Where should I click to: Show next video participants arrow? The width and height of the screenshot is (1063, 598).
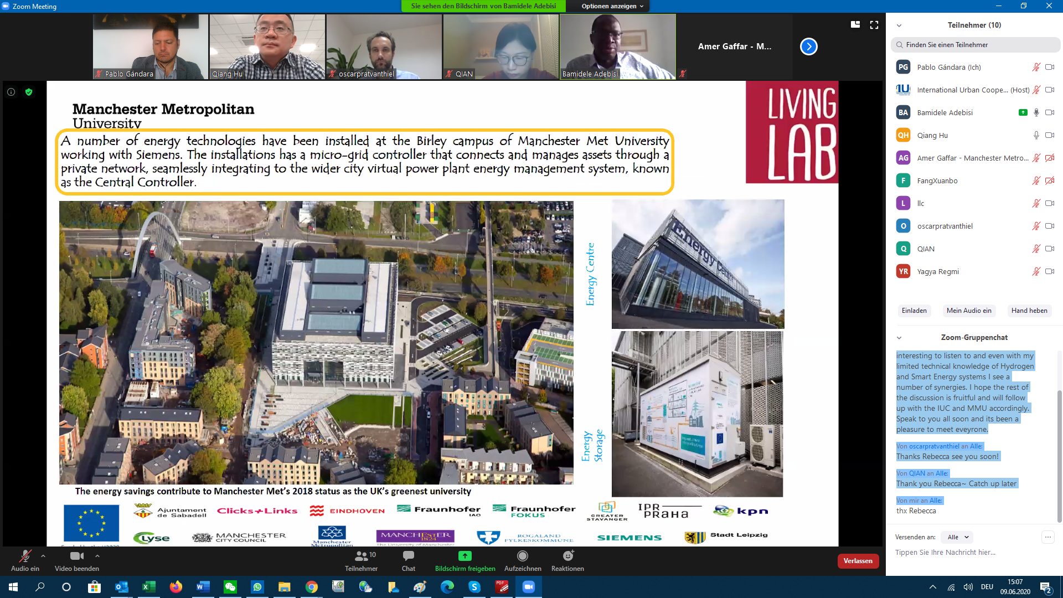(808, 47)
